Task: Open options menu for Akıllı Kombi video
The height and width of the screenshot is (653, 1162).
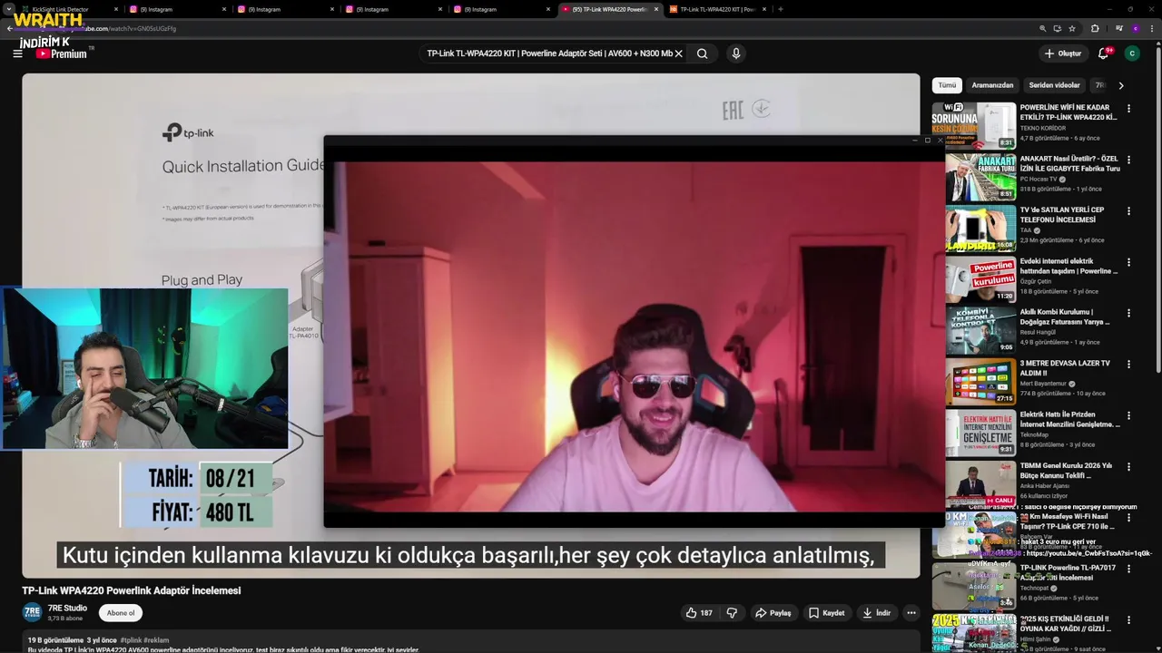Action: pos(1129,313)
